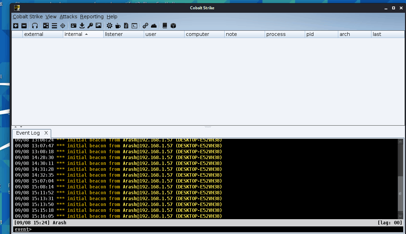
Task: Open the Reporting menu
Action: coord(92,17)
